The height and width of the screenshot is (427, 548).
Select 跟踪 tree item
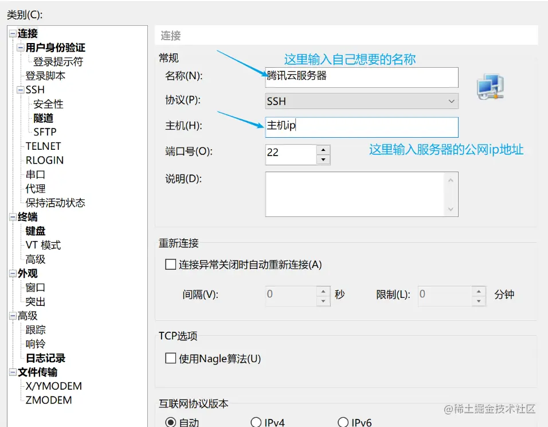click(x=36, y=329)
